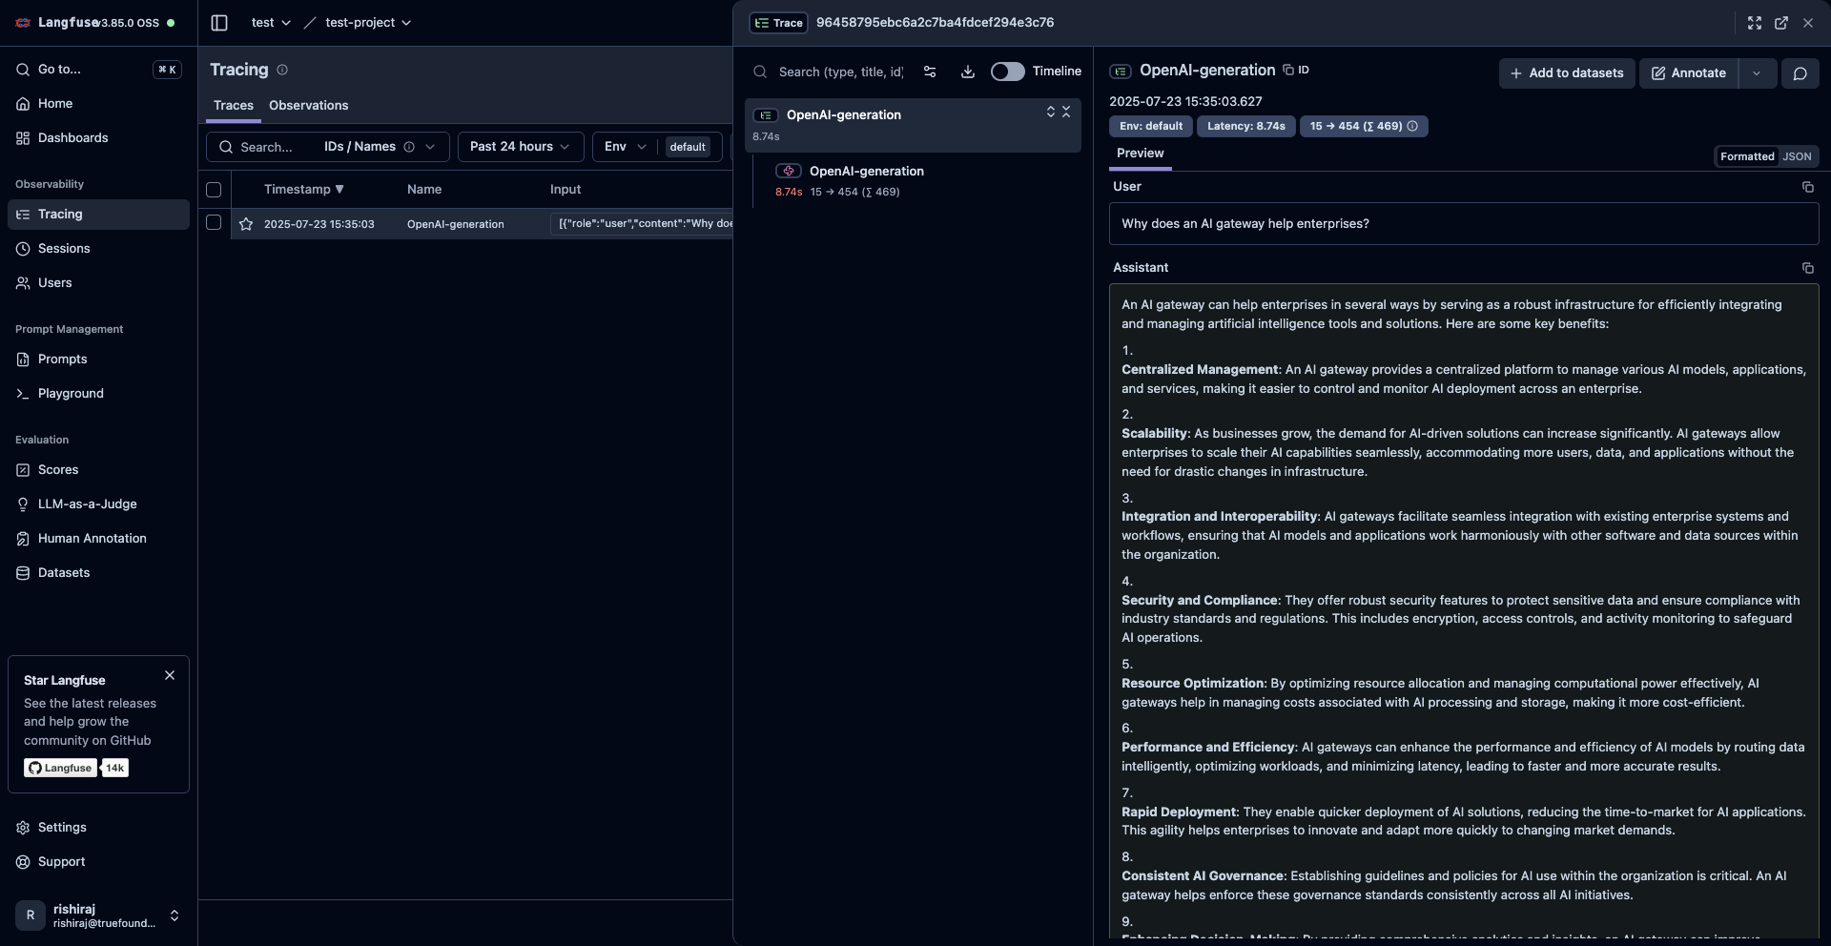Image resolution: width=1831 pixels, height=946 pixels.
Task: Click the traces Search field
Action: point(267,147)
